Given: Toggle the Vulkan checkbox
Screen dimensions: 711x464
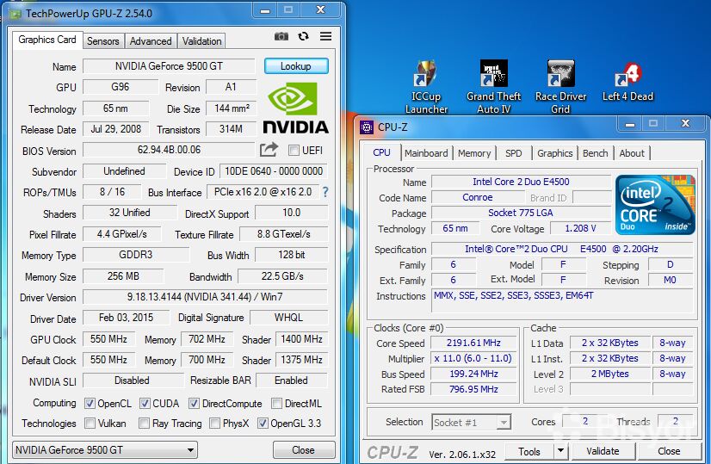Looking at the screenshot, I should coord(90,424).
